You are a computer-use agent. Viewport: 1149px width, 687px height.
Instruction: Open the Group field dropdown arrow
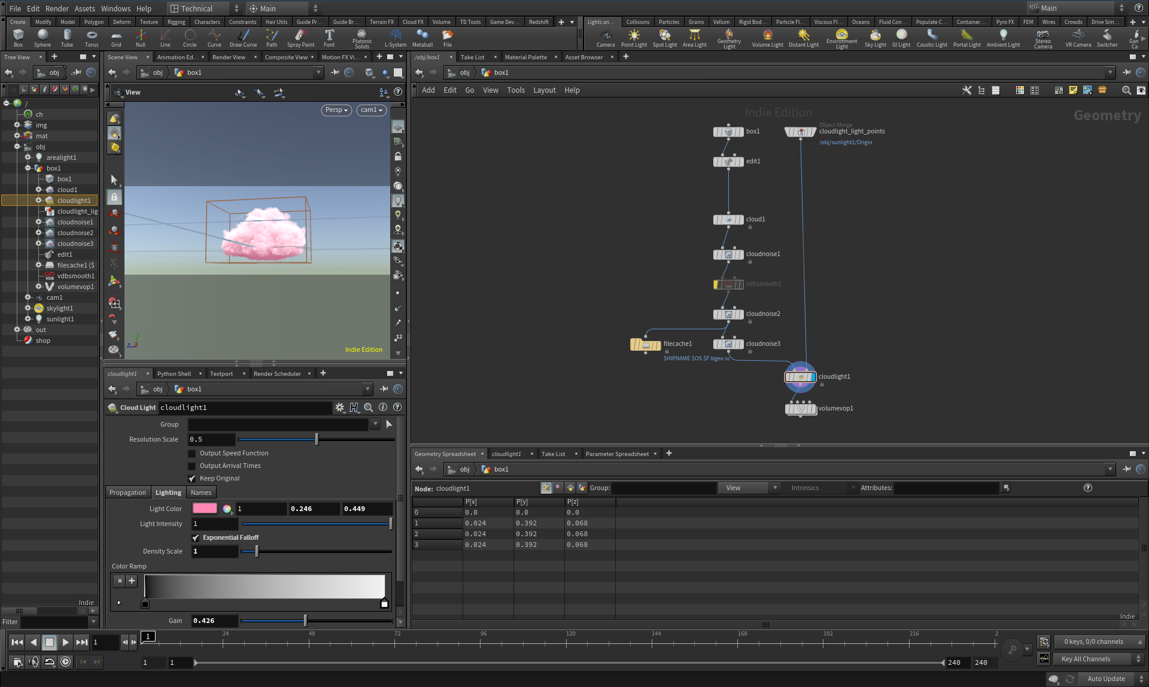click(375, 424)
